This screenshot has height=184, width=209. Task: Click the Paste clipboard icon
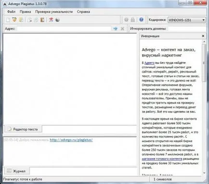point(42,20)
